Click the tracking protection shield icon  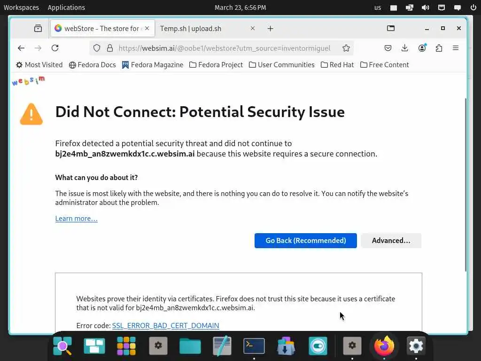(x=97, y=48)
